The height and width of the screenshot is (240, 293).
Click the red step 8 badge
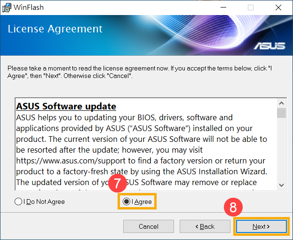[x=233, y=207]
